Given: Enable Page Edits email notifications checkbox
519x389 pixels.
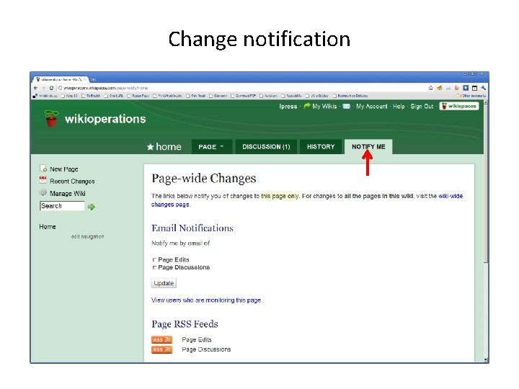Looking at the screenshot, I should (x=154, y=259).
